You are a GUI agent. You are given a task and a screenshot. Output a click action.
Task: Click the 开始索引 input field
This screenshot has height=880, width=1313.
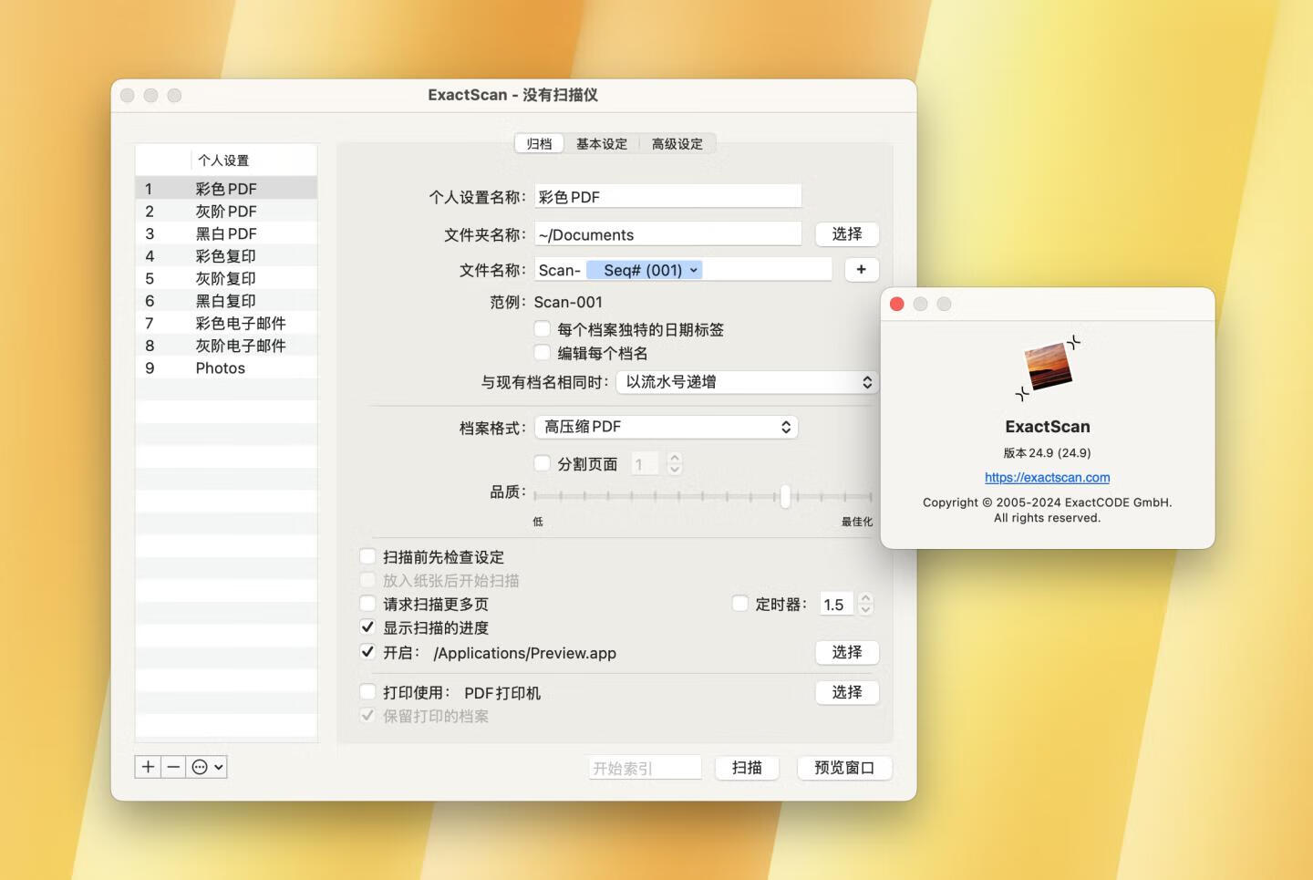click(x=645, y=768)
